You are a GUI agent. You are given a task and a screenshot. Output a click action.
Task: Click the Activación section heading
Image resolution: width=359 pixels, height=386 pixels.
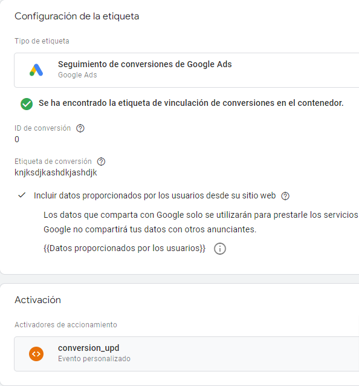point(37,300)
